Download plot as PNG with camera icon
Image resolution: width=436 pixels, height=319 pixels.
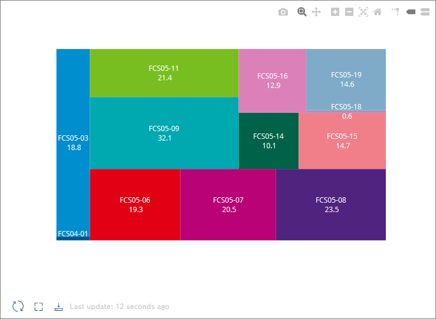tap(283, 12)
